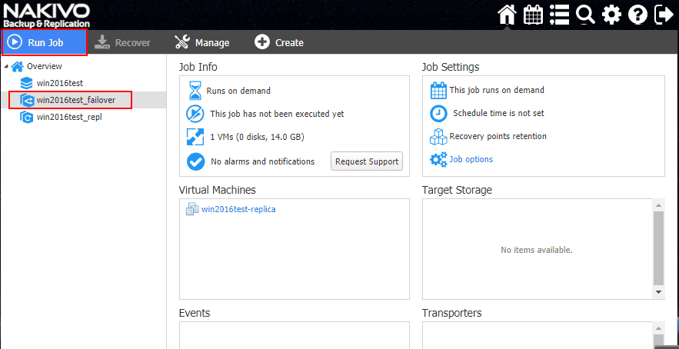Select the win2016test_failover job

coord(76,100)
